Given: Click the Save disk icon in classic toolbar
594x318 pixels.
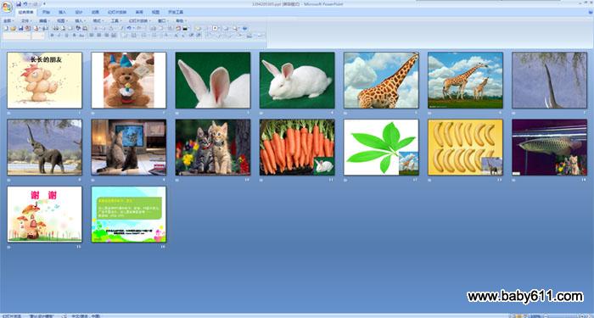Looking at the screenshot, I should coord(20,28).
